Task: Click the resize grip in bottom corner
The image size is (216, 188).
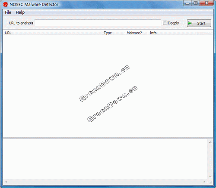Action: pos(211,183)
